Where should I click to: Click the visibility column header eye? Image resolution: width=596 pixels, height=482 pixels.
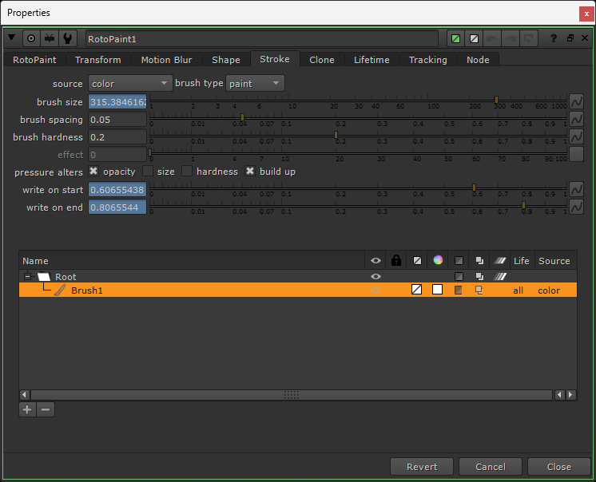point(375,261)
